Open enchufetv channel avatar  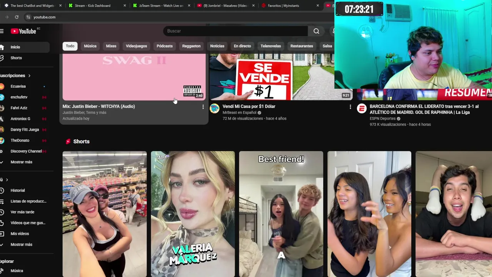pos(2,97)
